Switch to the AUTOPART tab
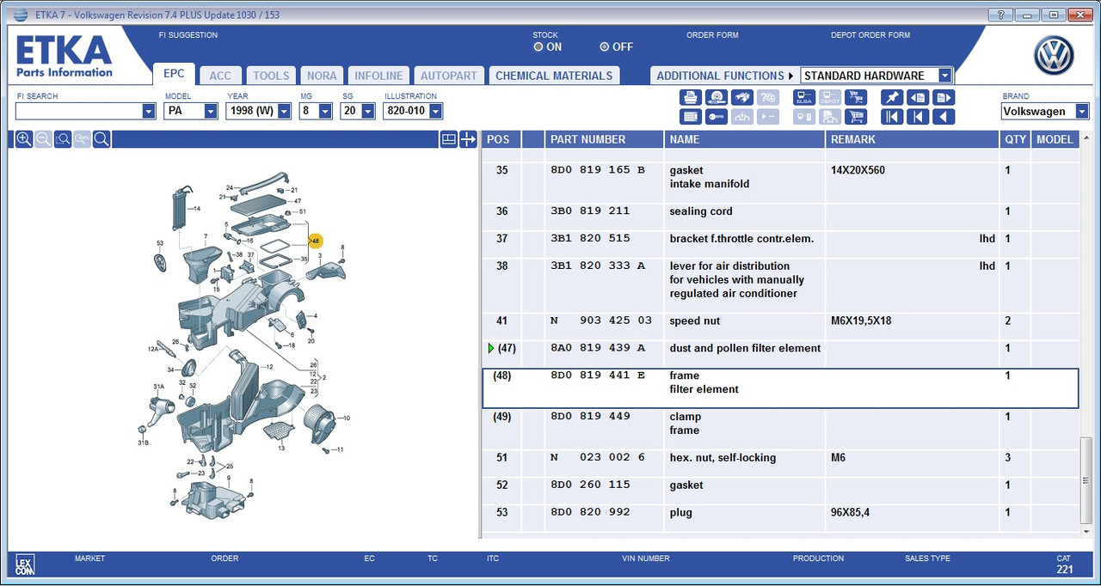The height and width of the screenshot is (586, 1101). click(449, 76)
